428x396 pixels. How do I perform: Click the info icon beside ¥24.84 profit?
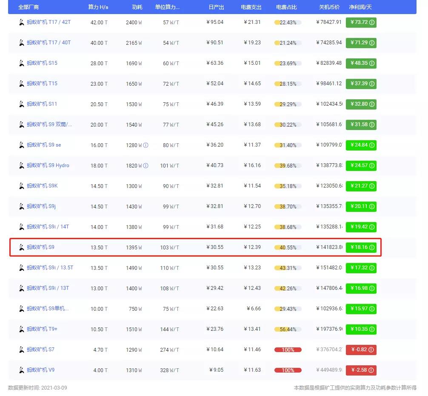tap(372, 145)
